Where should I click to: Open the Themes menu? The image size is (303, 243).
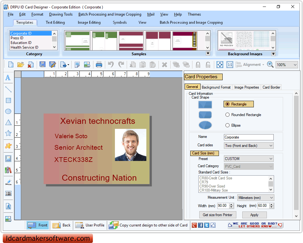(194, 14)
